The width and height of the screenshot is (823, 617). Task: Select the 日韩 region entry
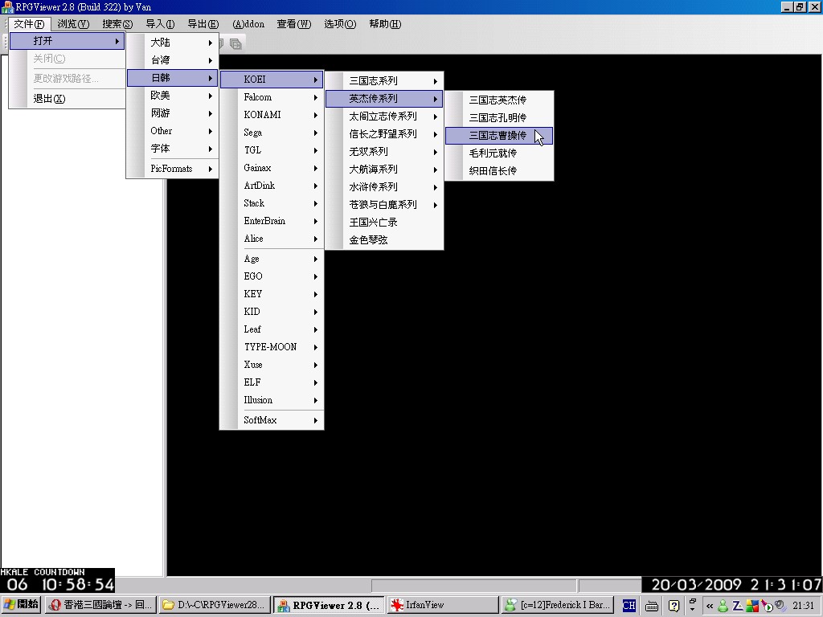(173, 78)
